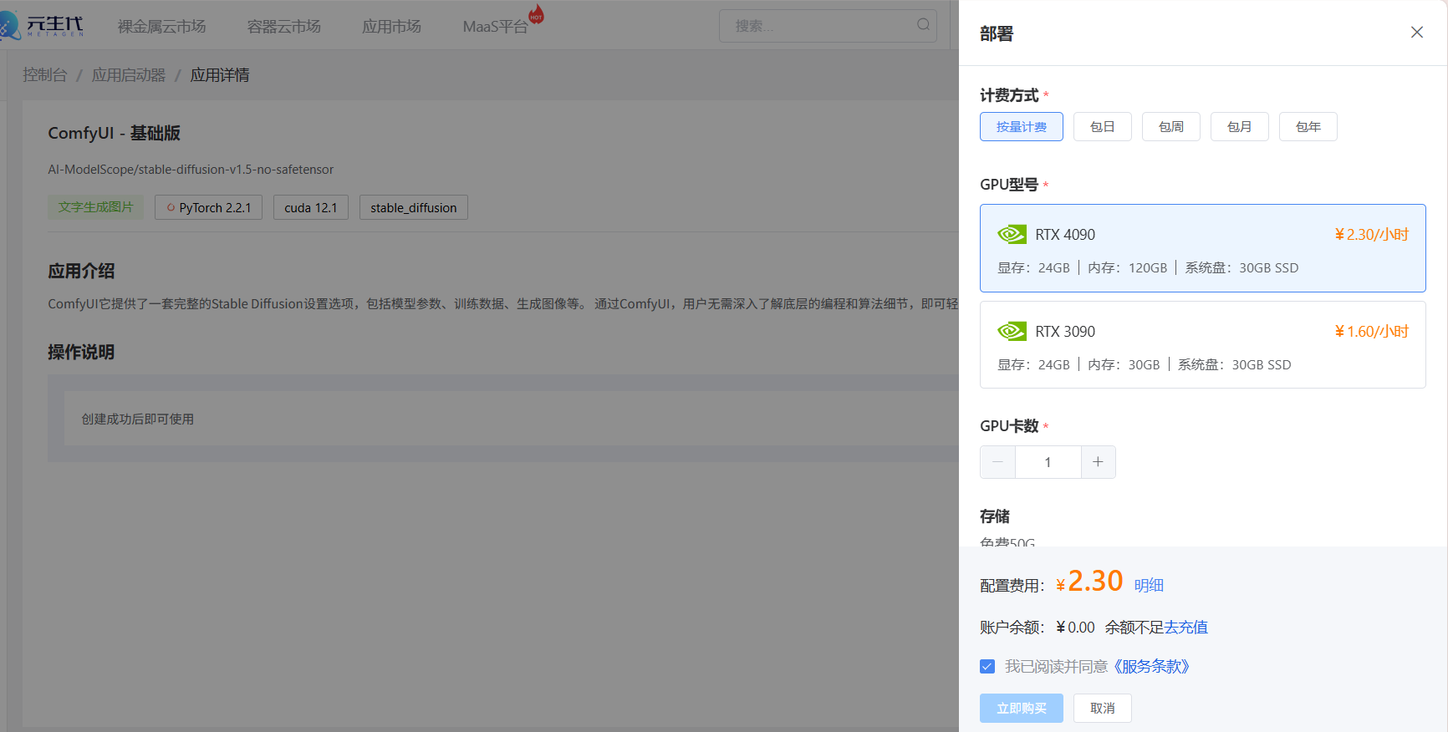
Task: Click the 文字生成图片 tag
Action: click(95, 207)
